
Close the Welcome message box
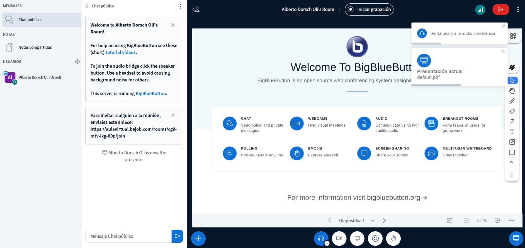coord(173,25)
